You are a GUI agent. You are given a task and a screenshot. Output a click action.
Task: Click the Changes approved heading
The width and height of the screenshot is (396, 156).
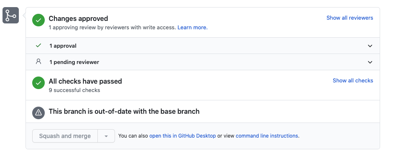pos(78,19)
